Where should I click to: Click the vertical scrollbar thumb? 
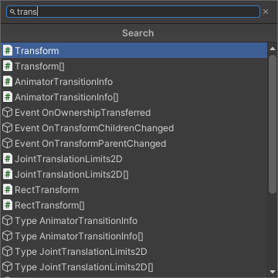[273, 124]
